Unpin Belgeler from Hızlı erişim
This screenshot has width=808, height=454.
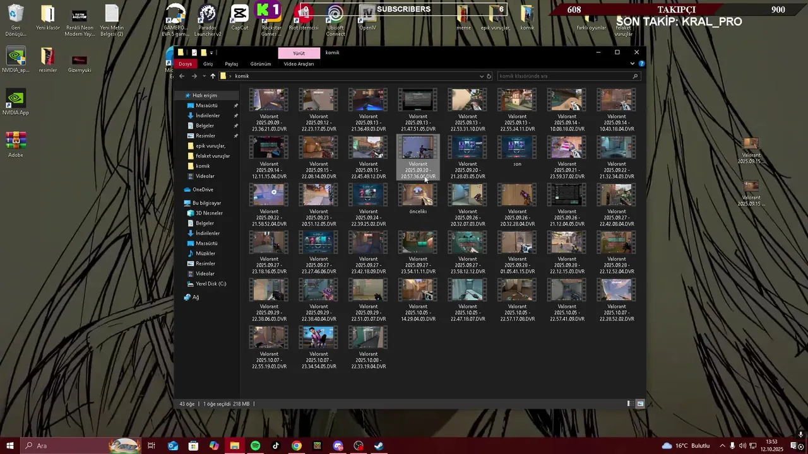click(236, 126)
